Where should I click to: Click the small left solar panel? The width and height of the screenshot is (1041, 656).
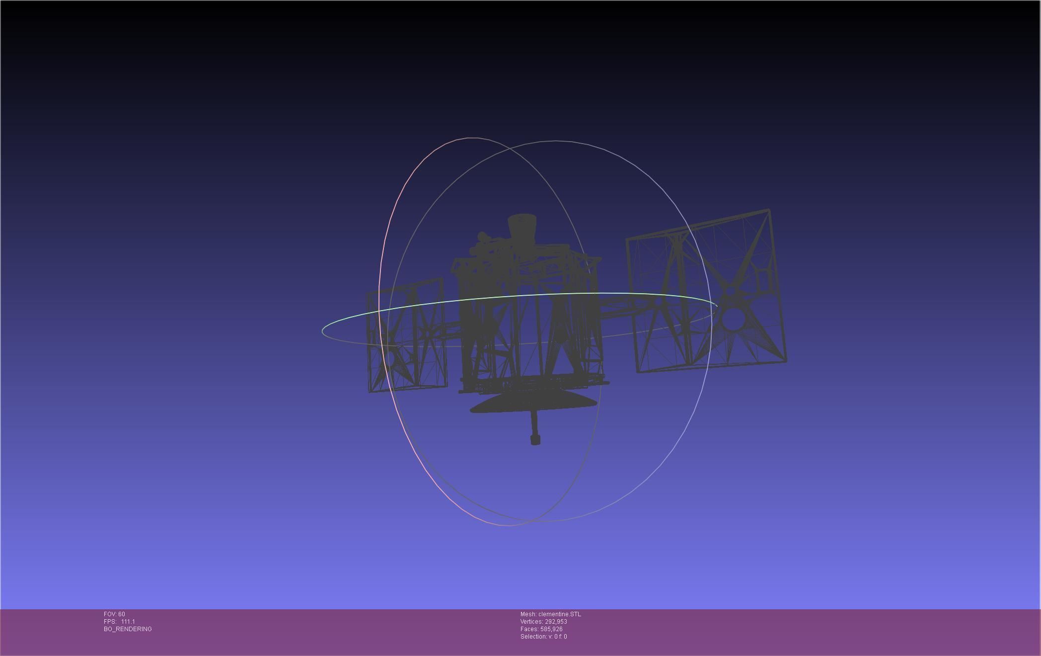(406, 335)
